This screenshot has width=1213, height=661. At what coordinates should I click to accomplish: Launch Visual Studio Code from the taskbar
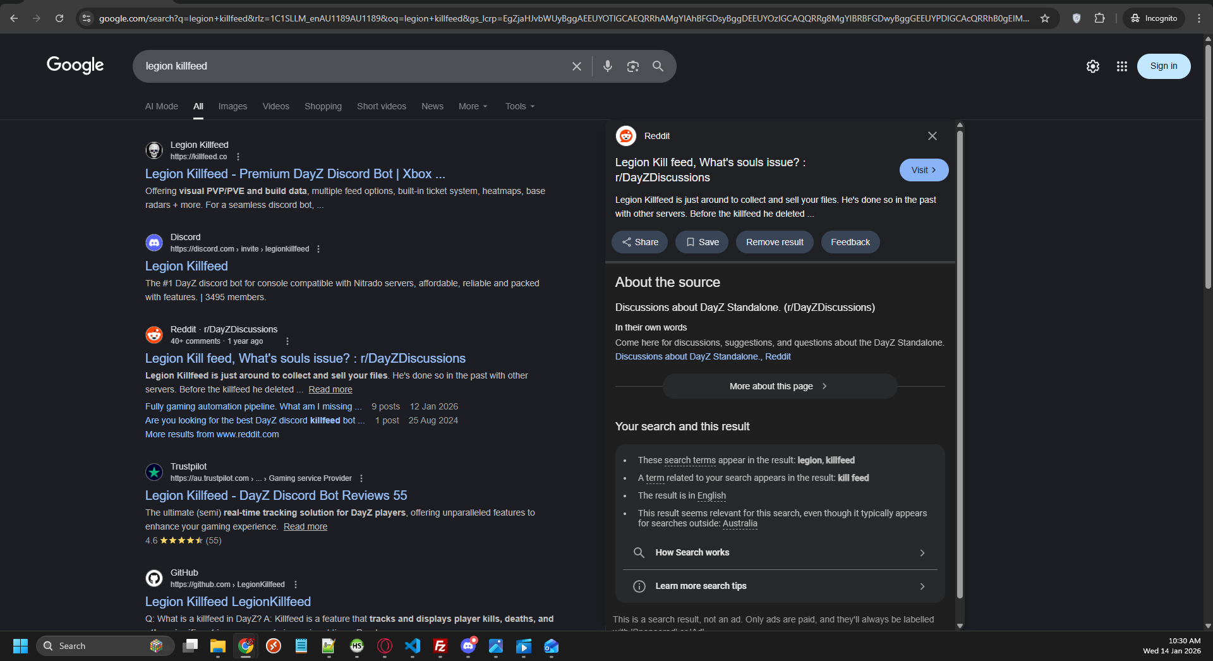[413, 646]
